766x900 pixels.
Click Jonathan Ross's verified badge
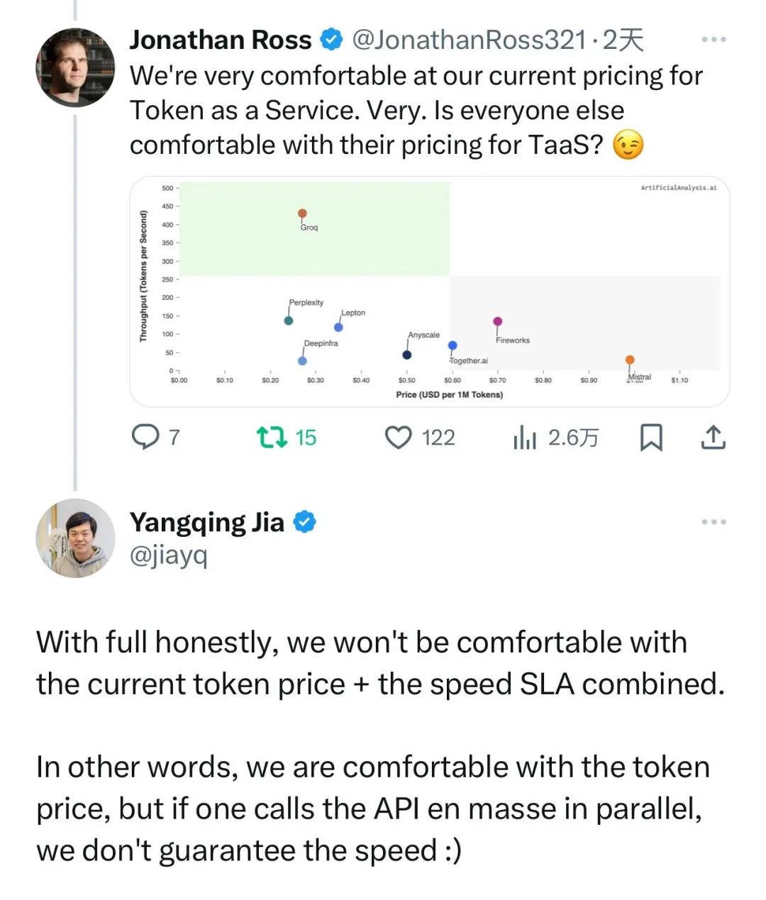click(331, 40)
